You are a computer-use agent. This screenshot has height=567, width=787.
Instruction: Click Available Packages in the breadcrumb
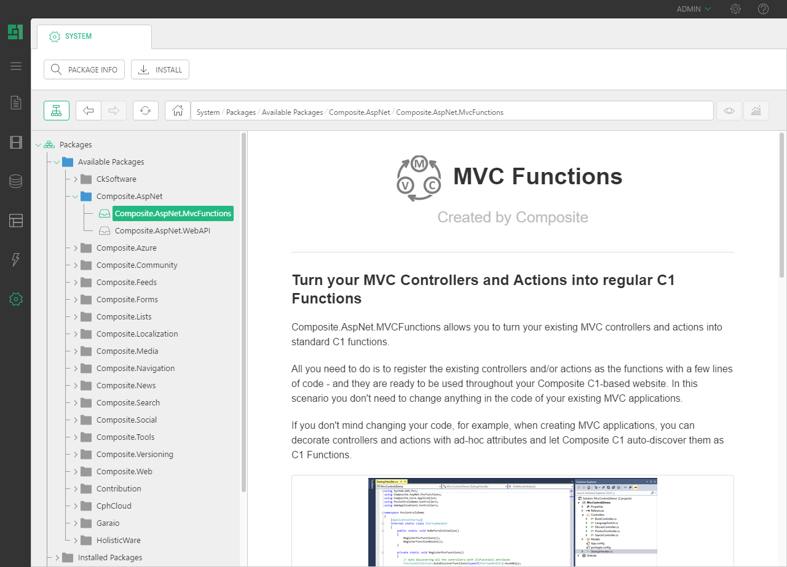tap(292, 112)
